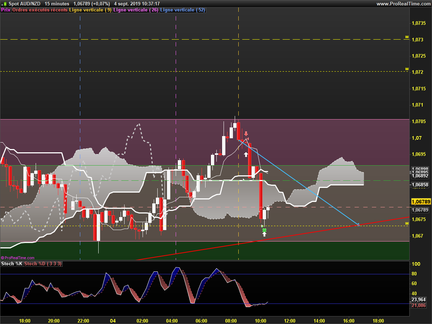Click the 4 sept. 2019 10:37:17 timestamp
The image size is (432, 324).
click(137, 4)
